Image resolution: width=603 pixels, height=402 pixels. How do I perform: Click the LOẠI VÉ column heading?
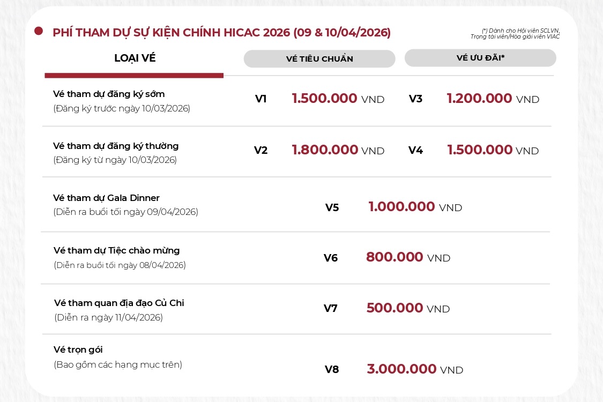point(135,58)
